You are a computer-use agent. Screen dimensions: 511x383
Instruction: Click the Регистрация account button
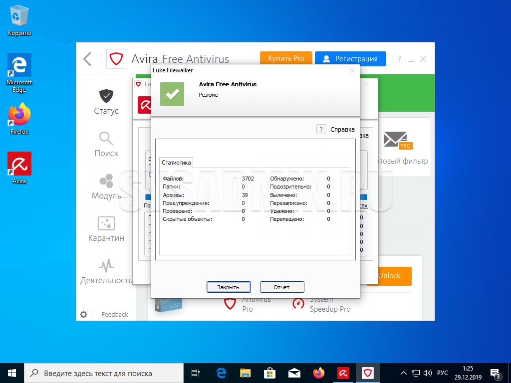pyautogui.click(x=350, y=58)
